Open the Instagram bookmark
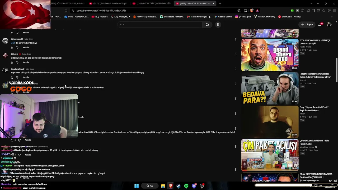Screen dimensions: 338x190 tap(243, 17)
